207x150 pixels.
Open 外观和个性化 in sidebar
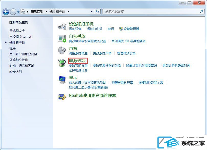[x=19, y=60]
